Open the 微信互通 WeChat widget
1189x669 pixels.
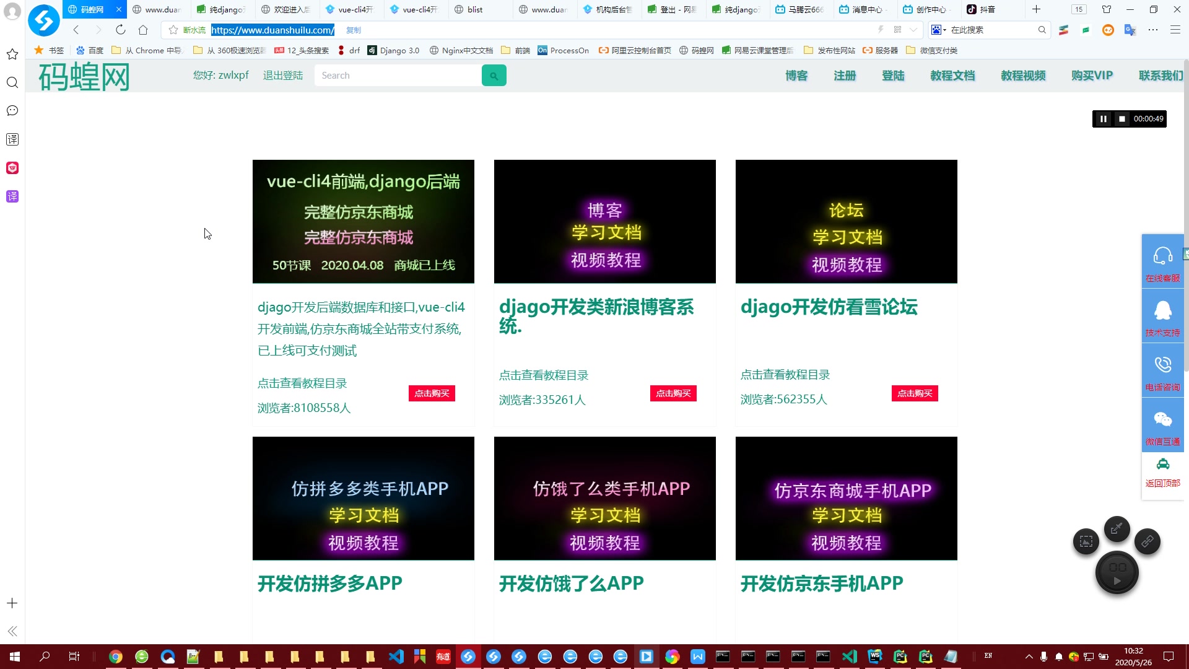click(x=1162, y=426)
